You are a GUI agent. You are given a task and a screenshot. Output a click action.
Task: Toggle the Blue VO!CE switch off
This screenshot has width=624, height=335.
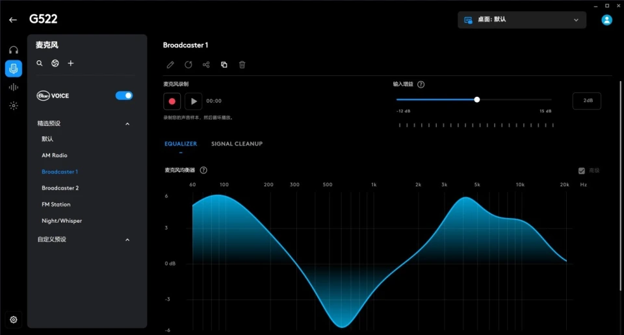pos(124,95)
